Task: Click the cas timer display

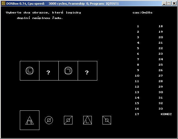Action: pos(142,13)
